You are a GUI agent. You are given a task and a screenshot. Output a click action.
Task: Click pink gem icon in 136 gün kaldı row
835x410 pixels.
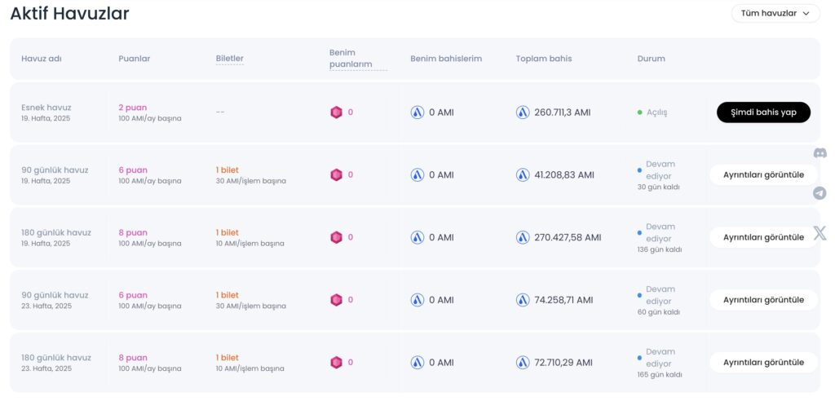click(x=336, y=237)
